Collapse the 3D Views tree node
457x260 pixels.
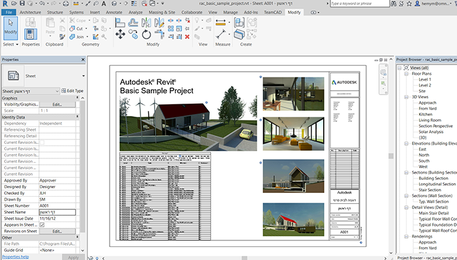click(406, 97)
